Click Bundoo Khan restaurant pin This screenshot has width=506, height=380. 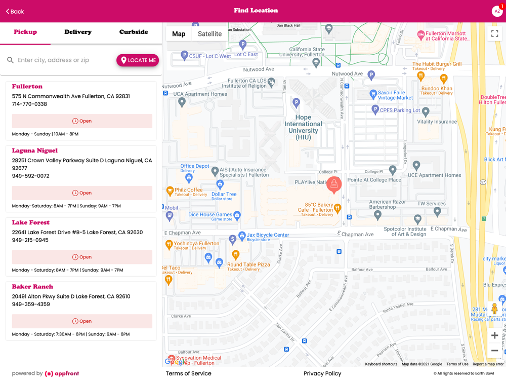point(444,78)
